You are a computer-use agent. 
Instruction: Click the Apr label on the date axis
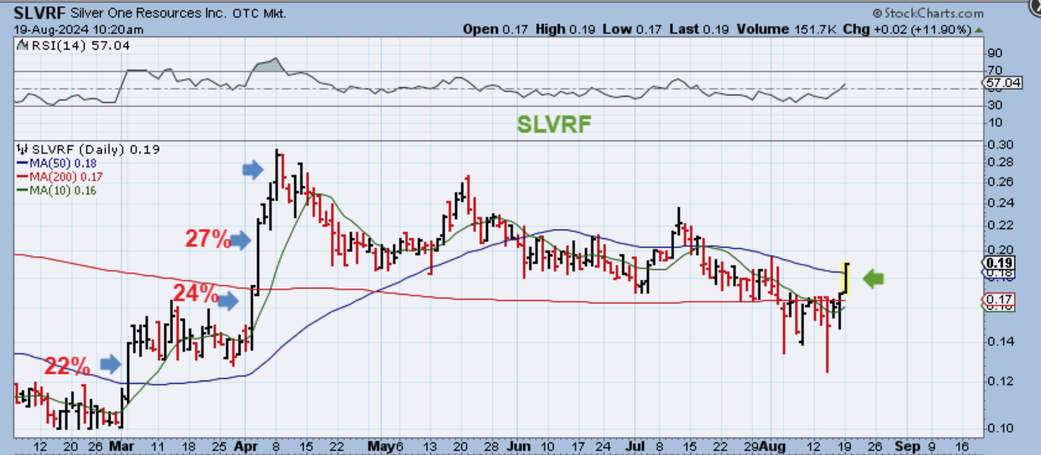click(x=246, y=446)
